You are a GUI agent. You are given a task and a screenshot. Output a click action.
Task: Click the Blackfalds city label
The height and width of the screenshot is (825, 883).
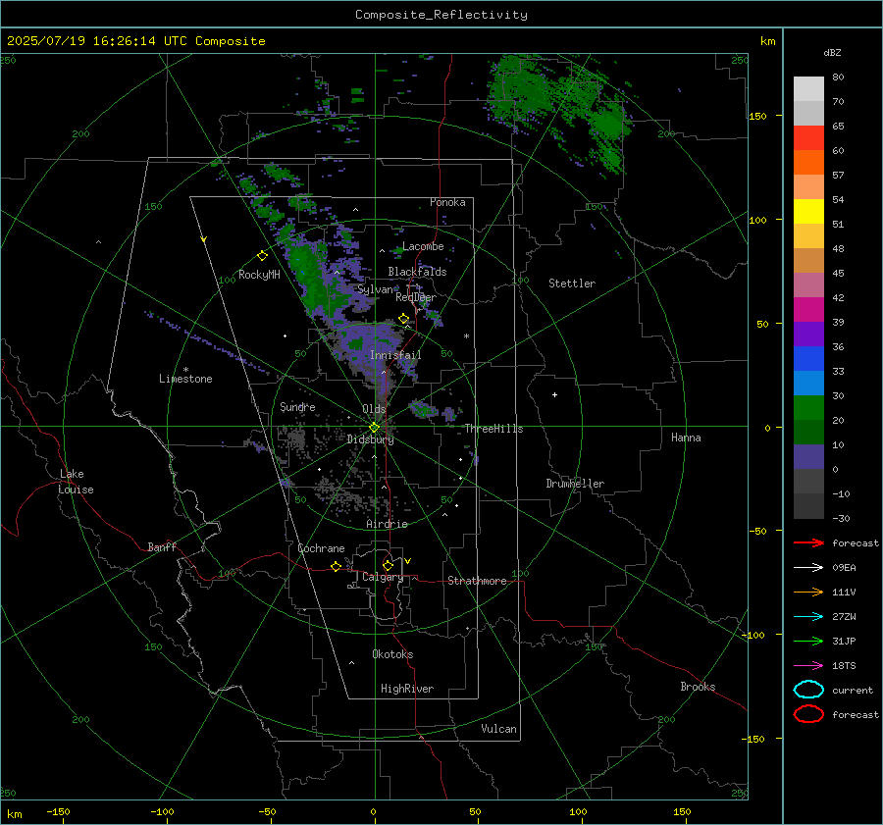tap(417, 272)
